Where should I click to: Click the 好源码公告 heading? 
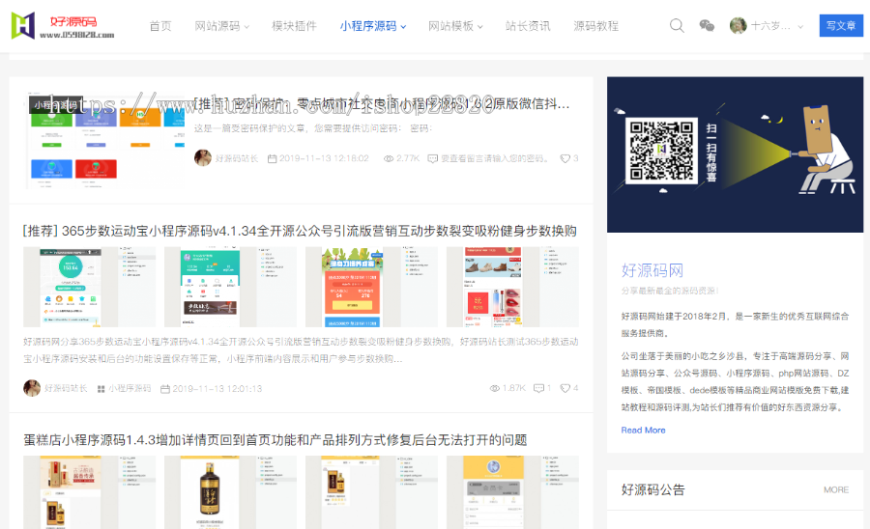[652, 489]
